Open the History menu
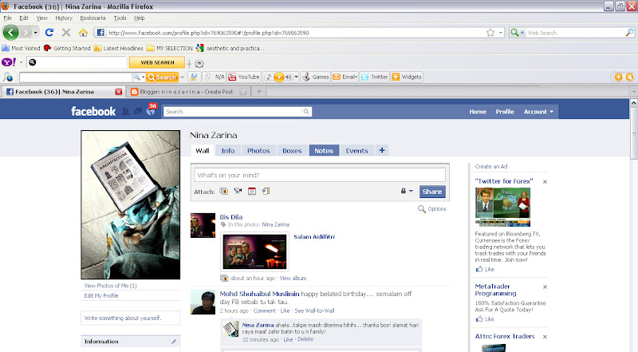Viewport: 638px width, 352px height. (x=64, y=18)
